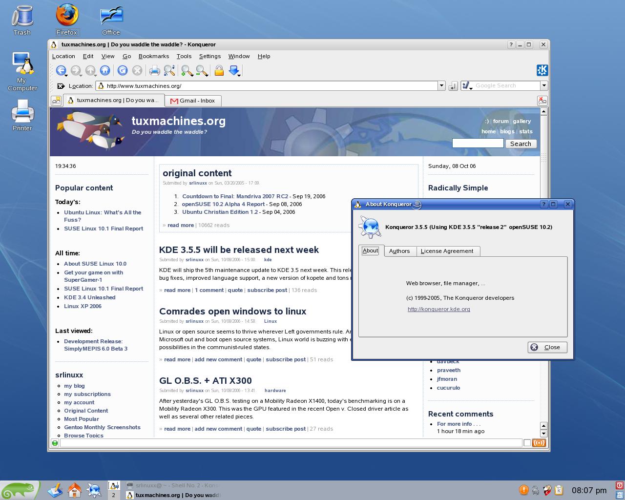Click the Klipper clipboard tray icon
The image size is (625, 500).
click(x=559, y=490)
